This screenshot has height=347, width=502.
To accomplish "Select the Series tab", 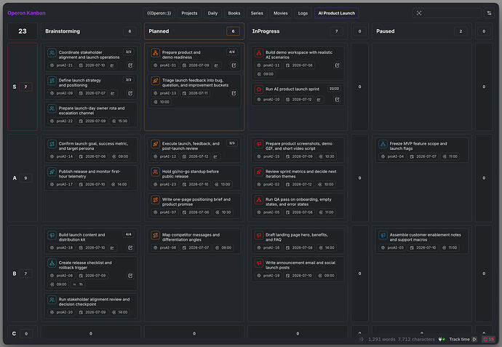I will point(257,13).
